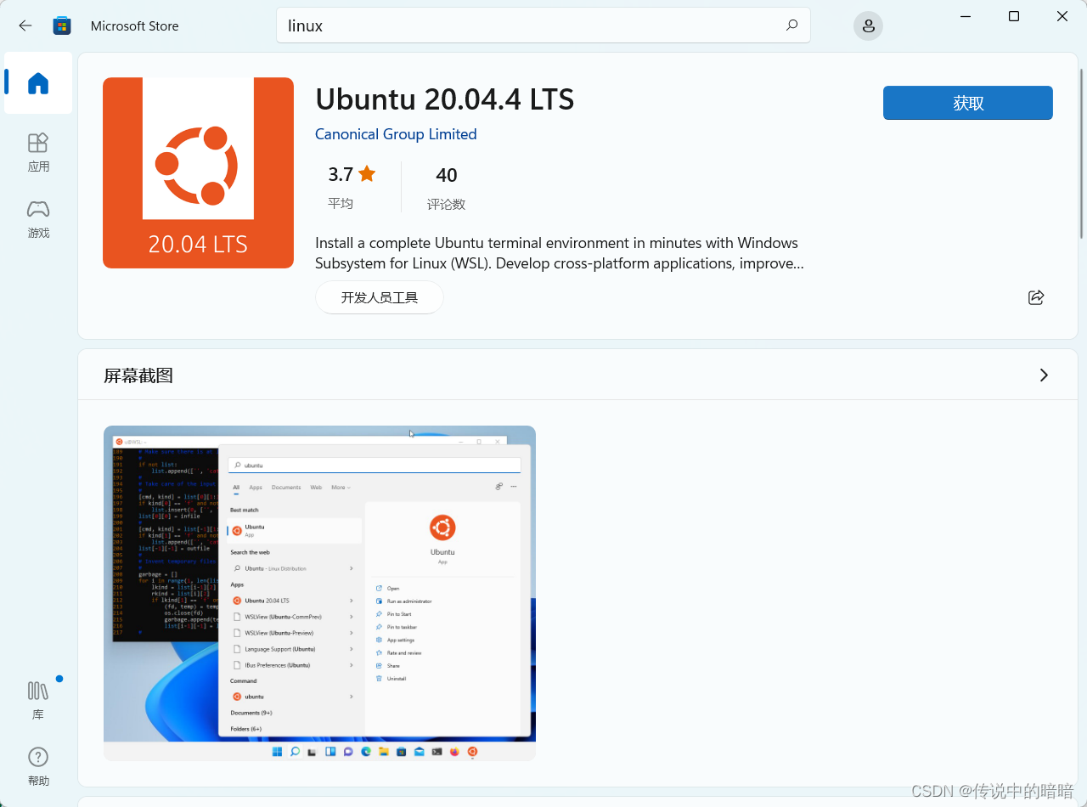Click the 获取 (Get) button
The width and height of the screenshot is (1087, 807).
[968, 103]
